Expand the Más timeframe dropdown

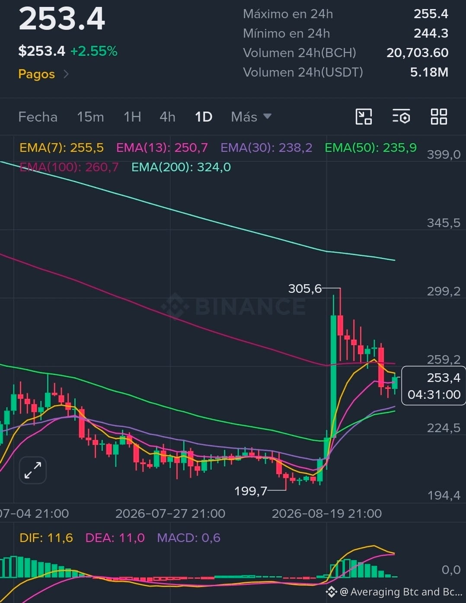point(251,117)
